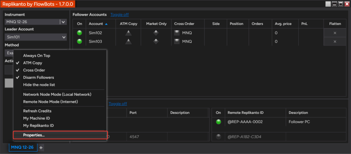Click the gray square icon in title bar

(328, 4)
